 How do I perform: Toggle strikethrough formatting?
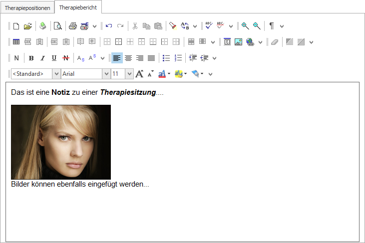[x=66, y=58]
